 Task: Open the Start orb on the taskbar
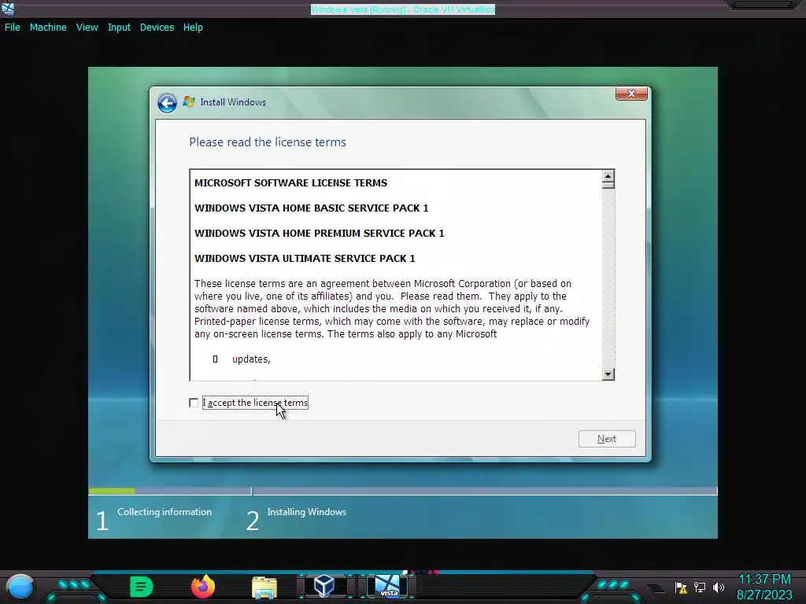pos(20,587)
